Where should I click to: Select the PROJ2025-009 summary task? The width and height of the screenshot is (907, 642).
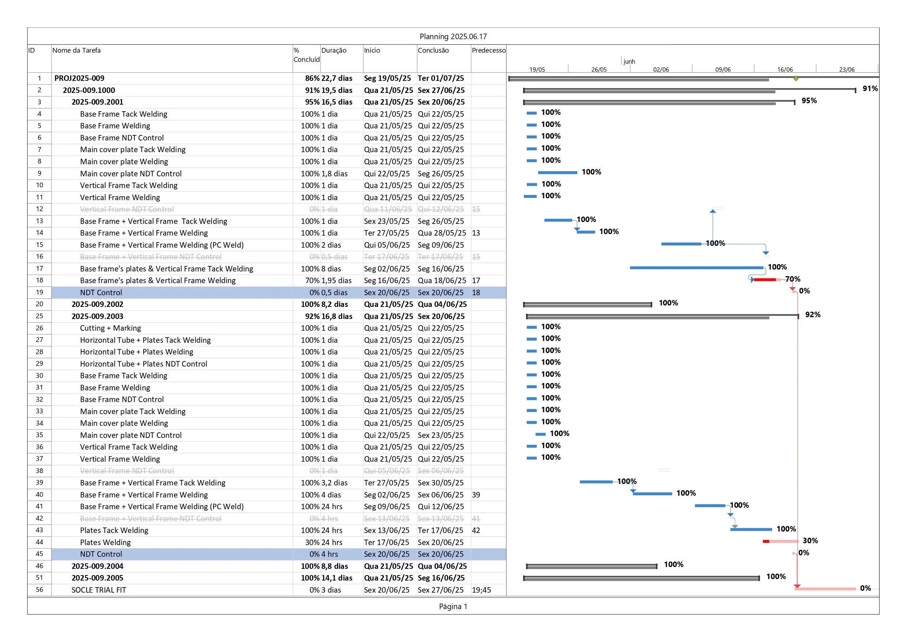pyautogui.click(x=79, y=78)
